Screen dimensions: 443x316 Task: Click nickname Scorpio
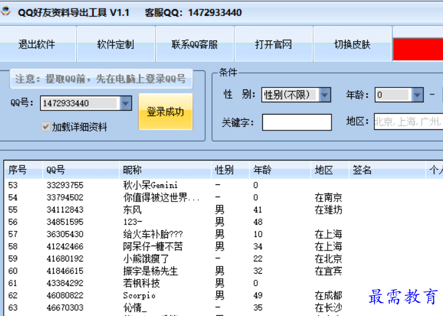pyautogui.click(x=139, y=296)
